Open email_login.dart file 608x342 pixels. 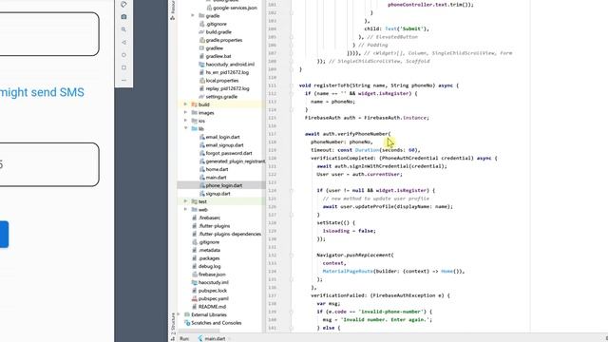tap(219, 137)
